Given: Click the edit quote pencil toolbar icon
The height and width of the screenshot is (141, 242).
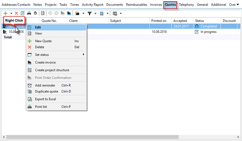Looking at the screenshot, I should (23, 13).
